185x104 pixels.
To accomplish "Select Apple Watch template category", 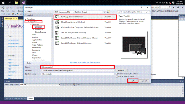I will coord(37,40).
